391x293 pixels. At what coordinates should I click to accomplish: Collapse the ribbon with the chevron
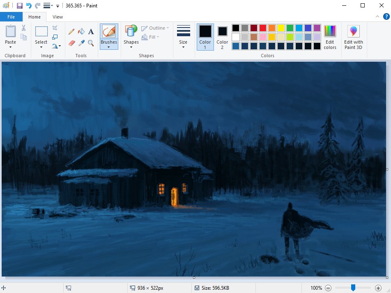[x=377, y=17]
